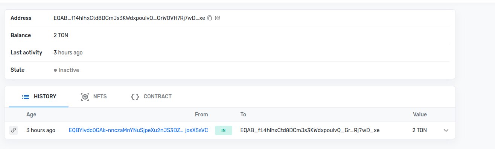Click the gray Inactive status dot
The image size is (495, 149).
tap(55, 70)
